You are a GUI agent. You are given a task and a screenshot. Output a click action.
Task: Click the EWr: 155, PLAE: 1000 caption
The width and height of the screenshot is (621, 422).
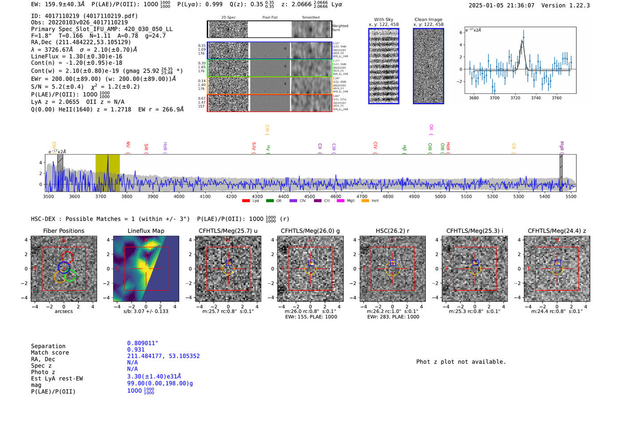pos(311,317)
